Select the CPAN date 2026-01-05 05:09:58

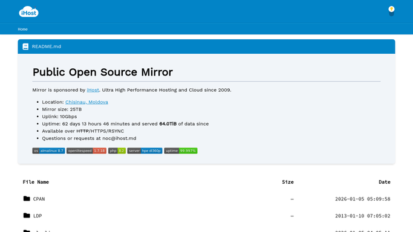363,199
